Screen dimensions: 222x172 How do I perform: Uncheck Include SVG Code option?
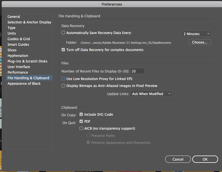(81, 114)
